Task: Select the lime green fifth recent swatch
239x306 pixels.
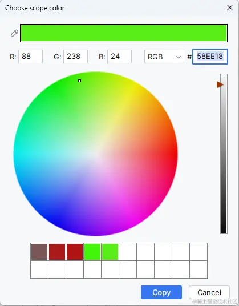Action: point(110,252)
